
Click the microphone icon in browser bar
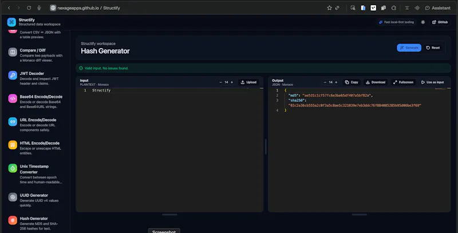pos(39,8)
